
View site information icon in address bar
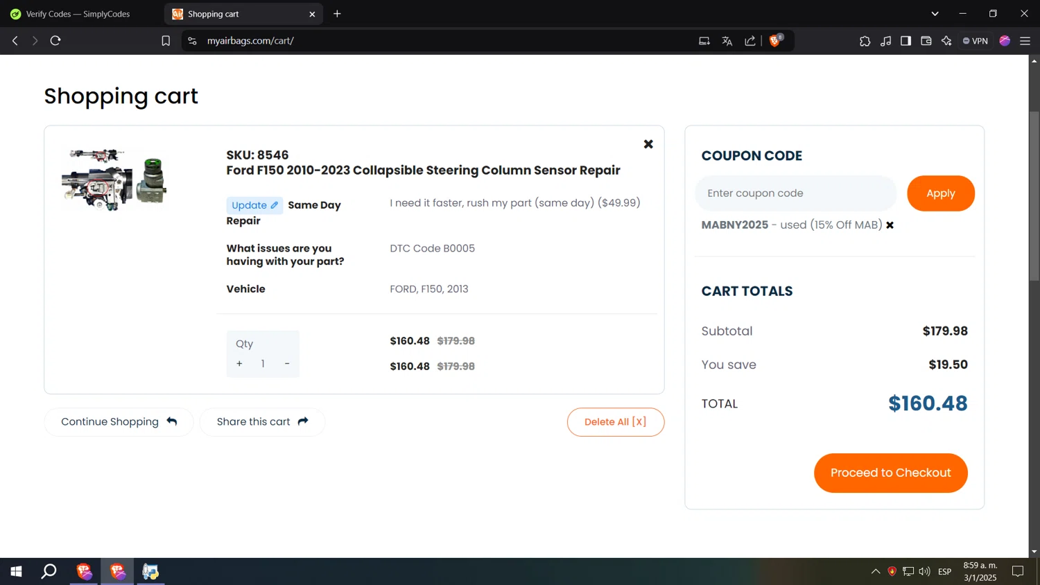click(x=193, y=41)
